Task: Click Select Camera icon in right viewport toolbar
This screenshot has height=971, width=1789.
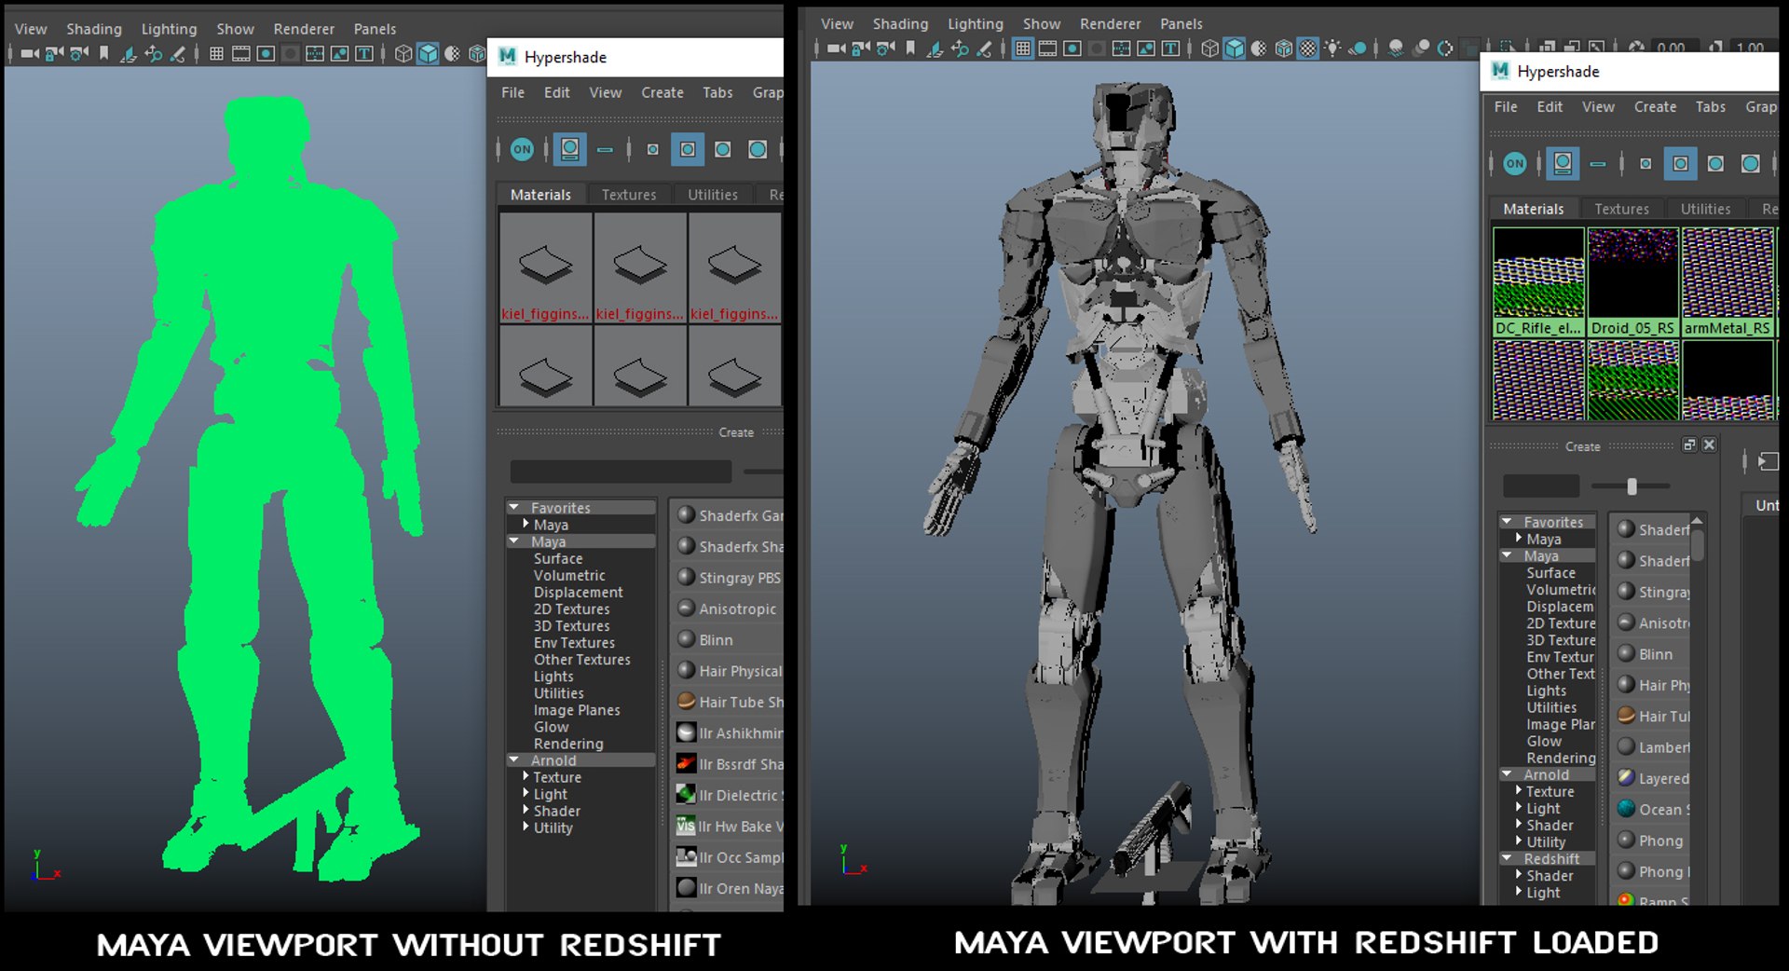Action: (836, 48)
